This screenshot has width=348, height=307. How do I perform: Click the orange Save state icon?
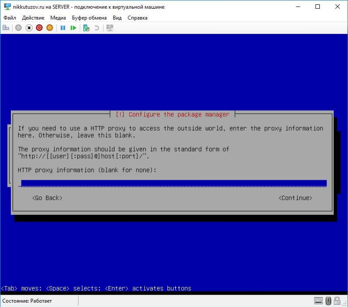[49, 27]
